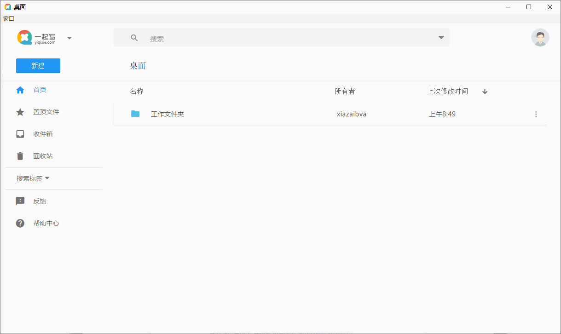
Task: Close the 桌面 window
Action: point(550,7)
